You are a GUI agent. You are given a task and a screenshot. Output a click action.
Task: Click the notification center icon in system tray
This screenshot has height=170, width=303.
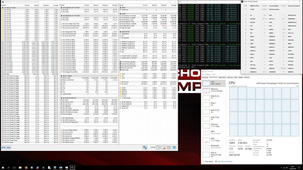tap(299, 168)
